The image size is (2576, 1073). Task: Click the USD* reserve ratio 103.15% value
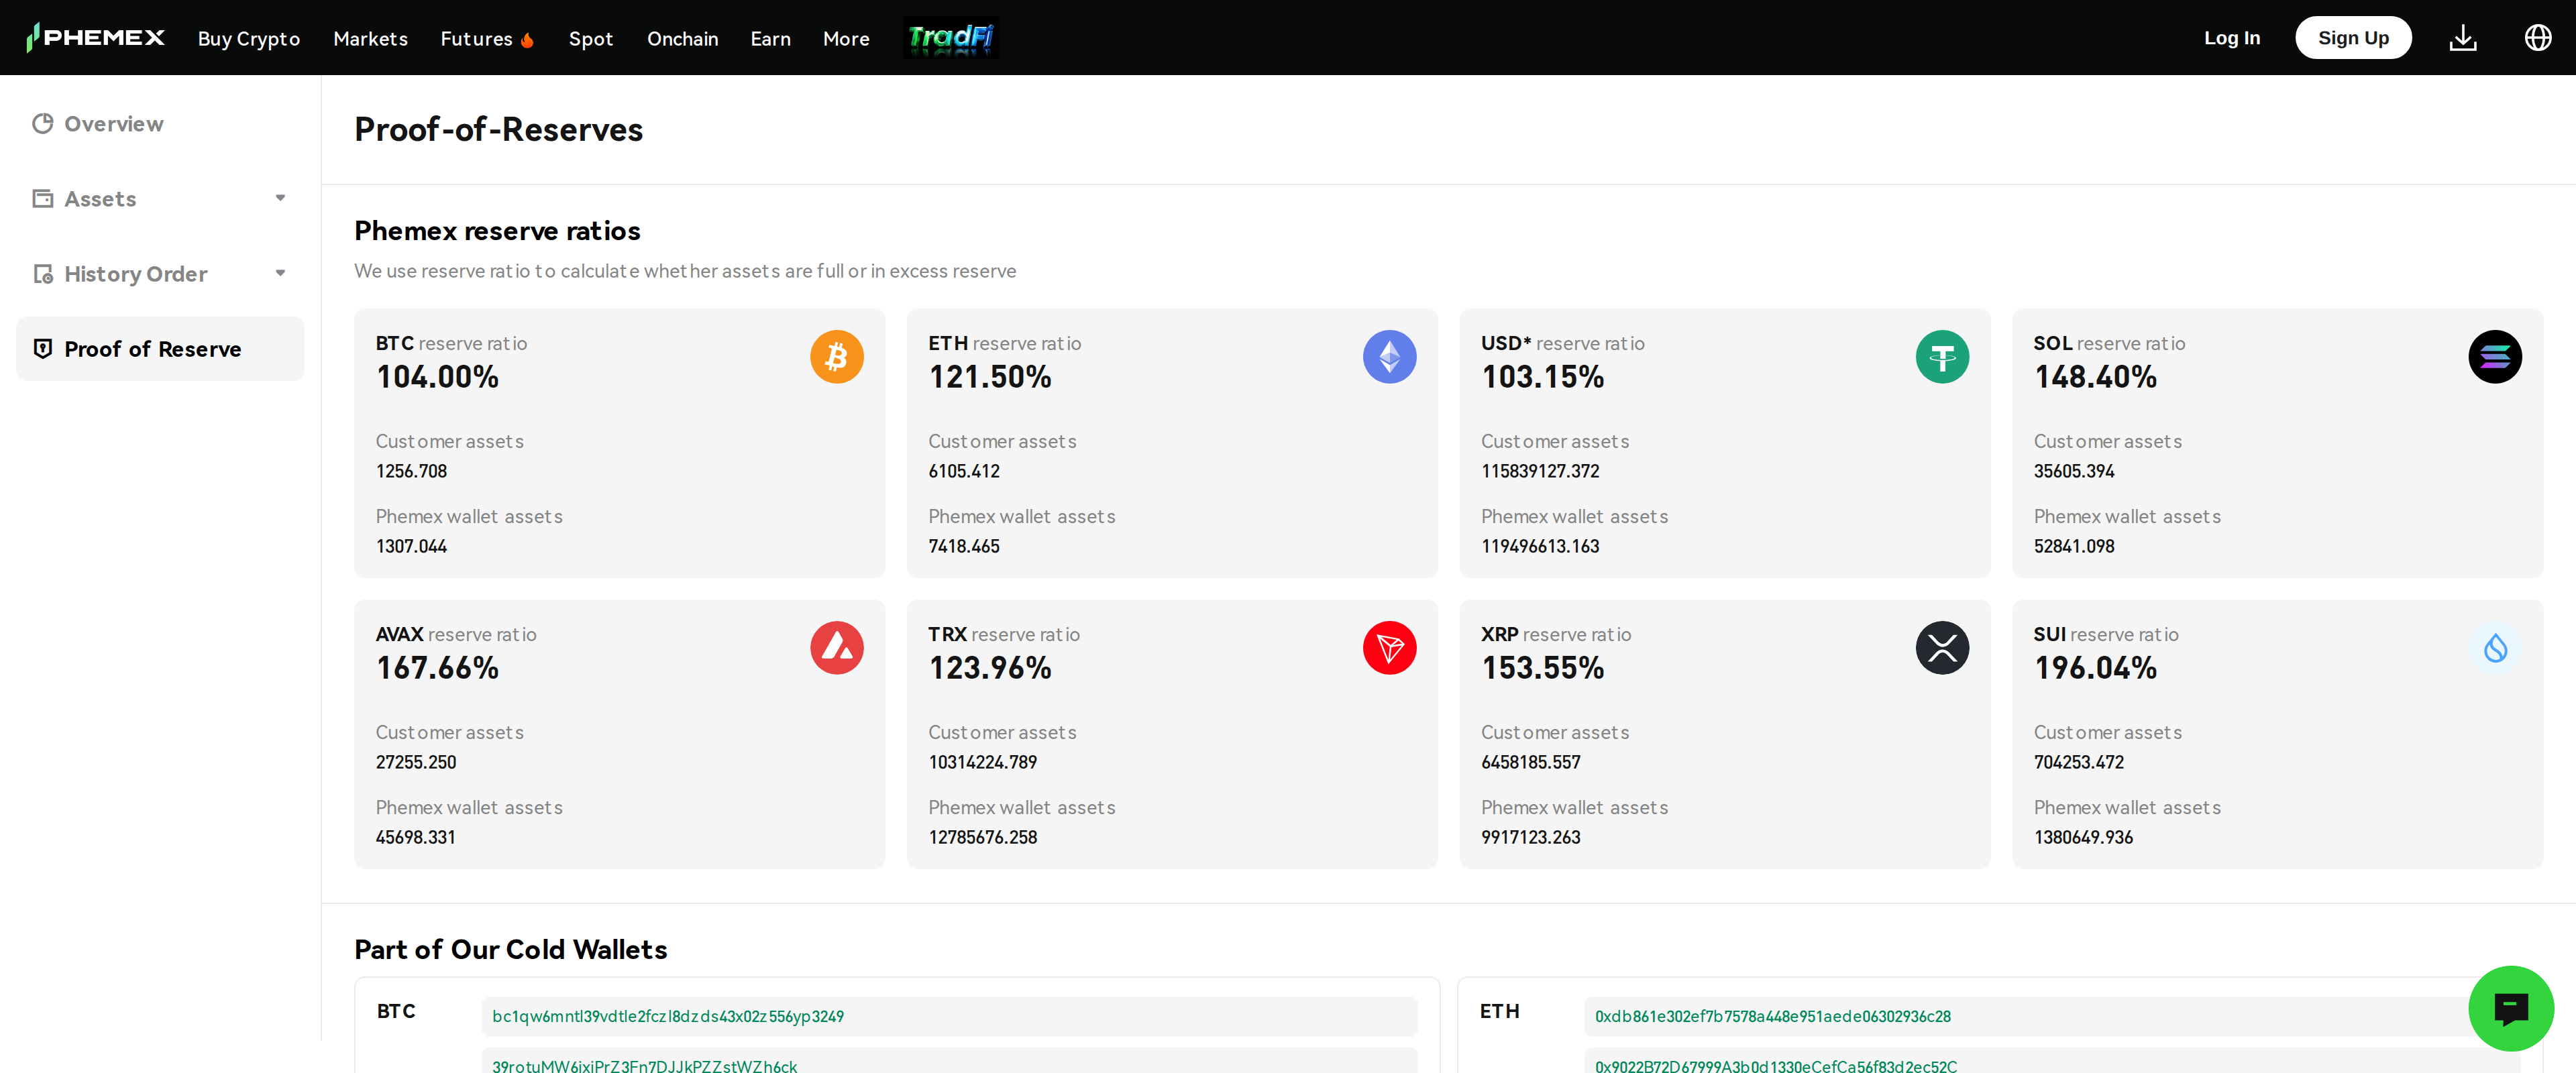(1543, 377)
